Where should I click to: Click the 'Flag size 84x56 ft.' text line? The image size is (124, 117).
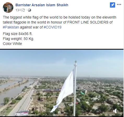(x=18, y=34)
